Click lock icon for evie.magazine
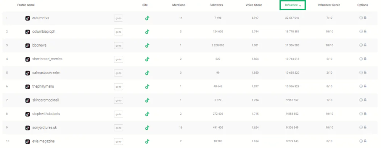The width and height of the screenshot is (381, 148). pos(365,141)
